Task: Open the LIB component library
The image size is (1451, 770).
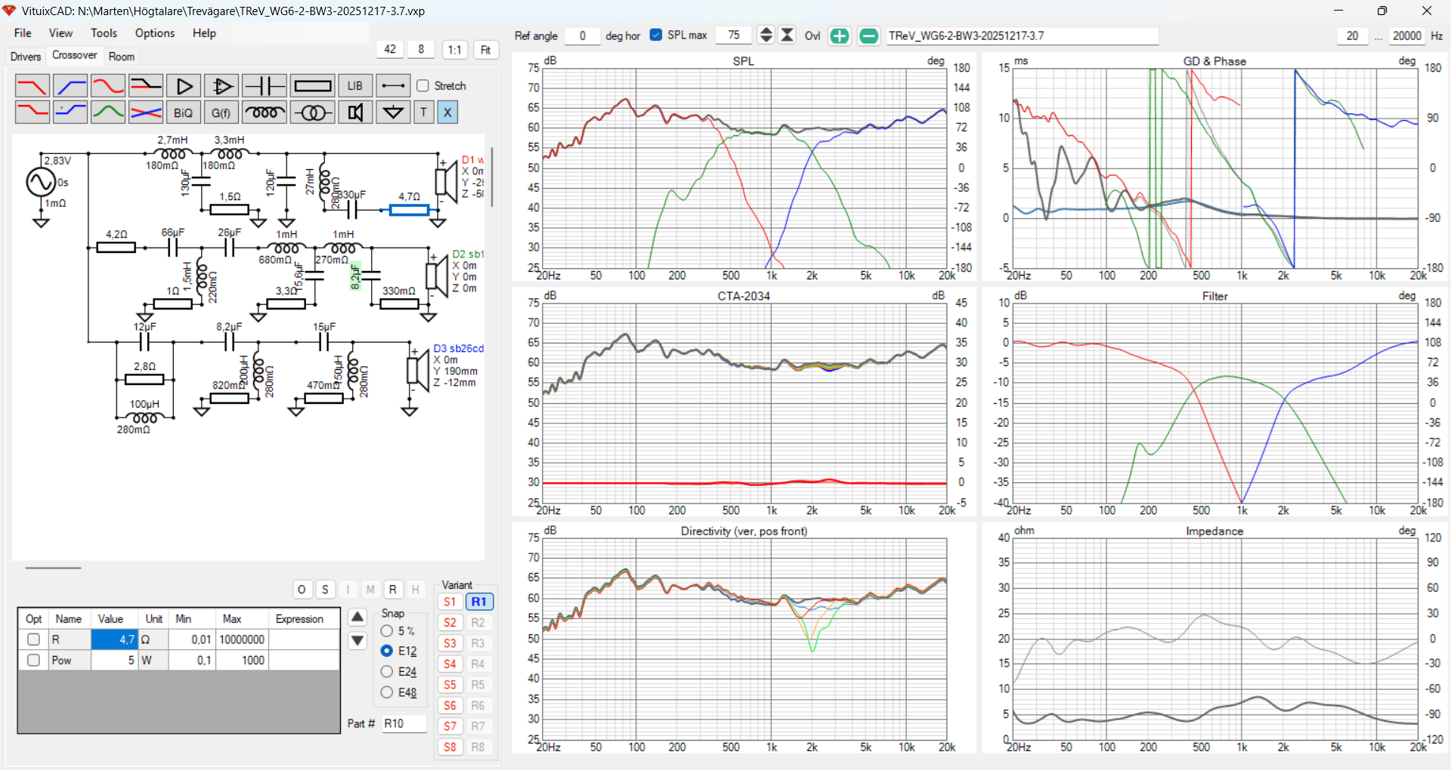Action: point(355,86)
